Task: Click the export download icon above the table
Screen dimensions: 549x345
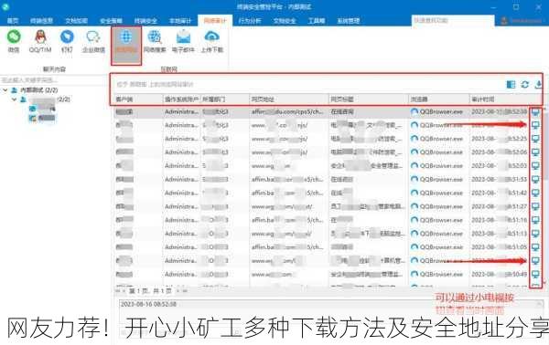Action: tap(538, 84)
